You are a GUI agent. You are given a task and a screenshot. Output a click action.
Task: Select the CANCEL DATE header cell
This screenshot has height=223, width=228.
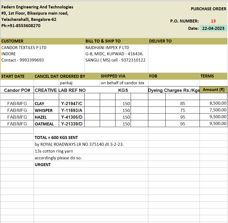click(46, 76)
